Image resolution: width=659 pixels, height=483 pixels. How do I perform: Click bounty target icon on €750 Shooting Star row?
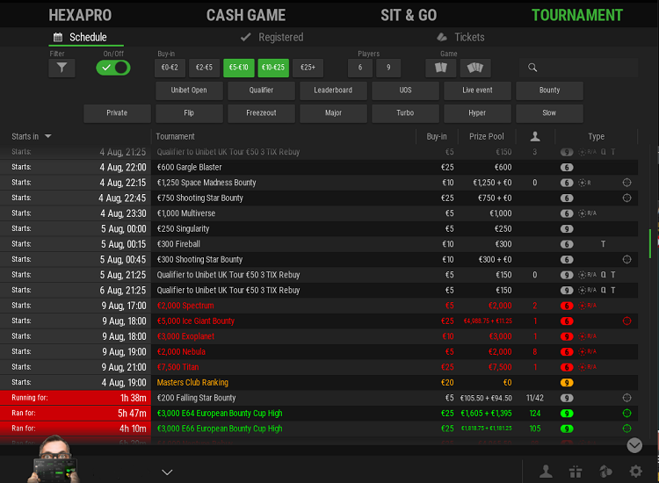pyautogui.click(x=626, y=198)
